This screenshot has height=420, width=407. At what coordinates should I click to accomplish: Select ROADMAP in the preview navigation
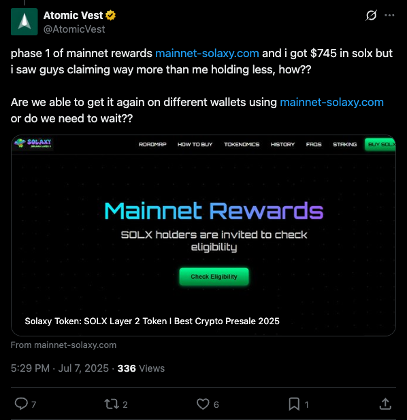pos(152,144)
